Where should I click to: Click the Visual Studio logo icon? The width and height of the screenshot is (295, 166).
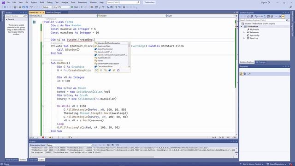[x=3, y=2]
